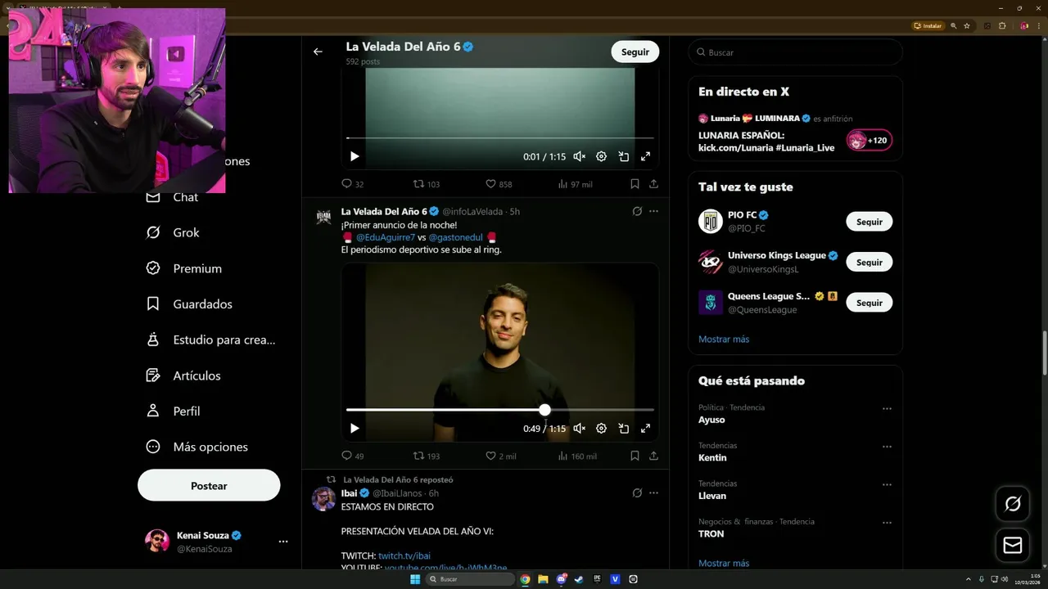
Task: Repost the post with 193 reposts
Action: point(426,456)
